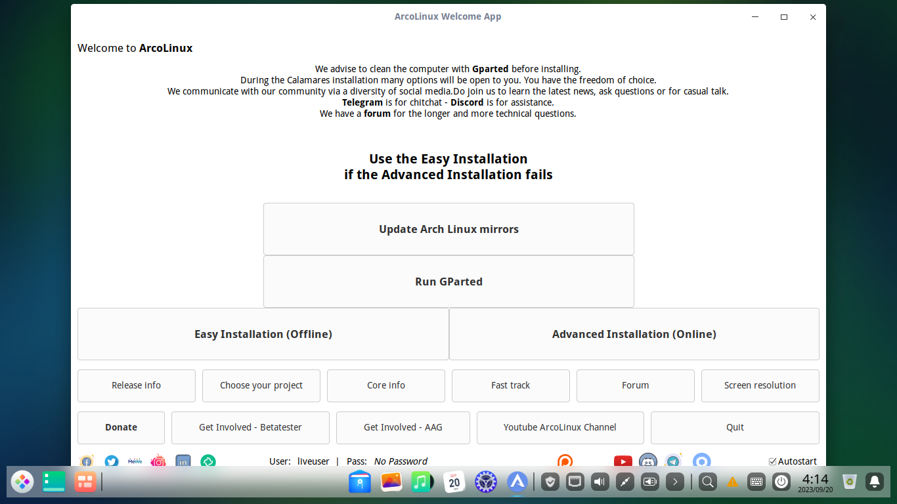
Task: Open the image viewer dock icon
Action: tap(391, 482)
